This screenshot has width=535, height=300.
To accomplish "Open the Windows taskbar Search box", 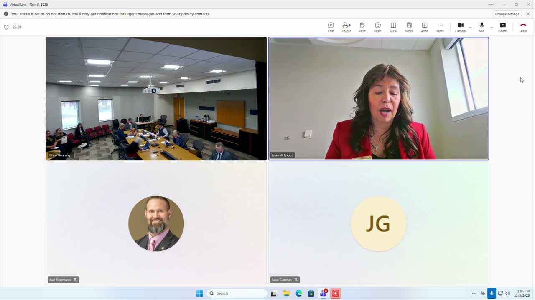I will coord(237,293).
